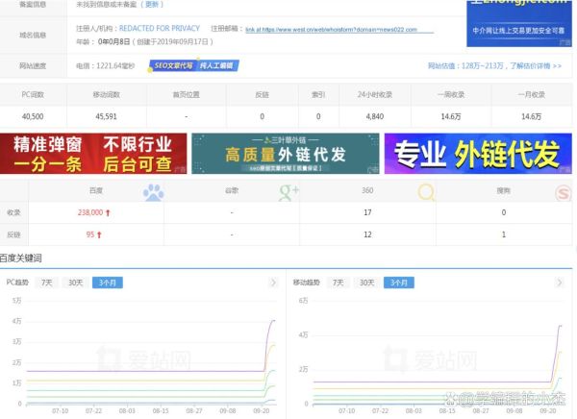This screenshot has height=419, width=577.
Task: Click Baidu 反链 value 95
Action: click(x=90, y=234)
